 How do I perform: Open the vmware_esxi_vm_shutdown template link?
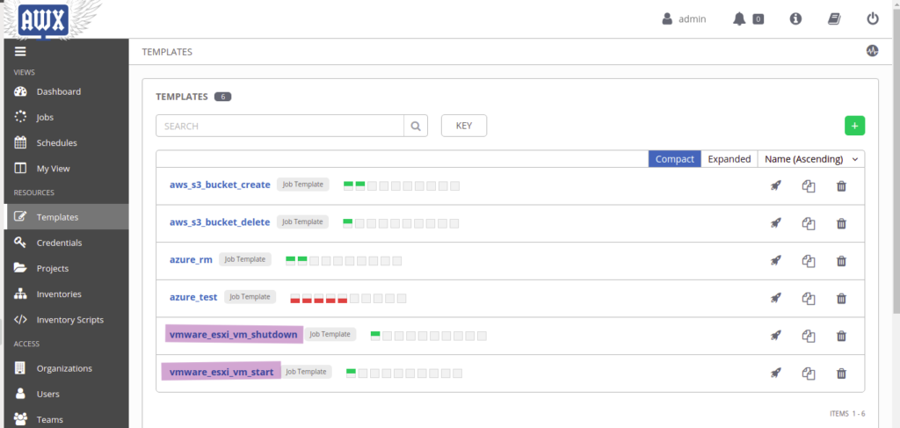click(x=234, y=335)
